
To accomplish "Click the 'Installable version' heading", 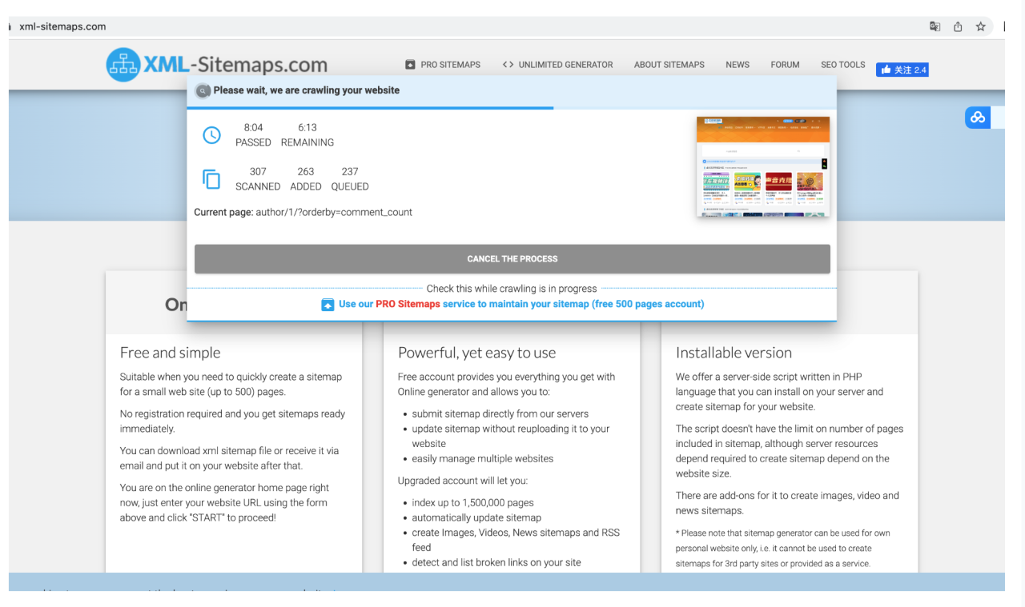I will coord(734,353).
